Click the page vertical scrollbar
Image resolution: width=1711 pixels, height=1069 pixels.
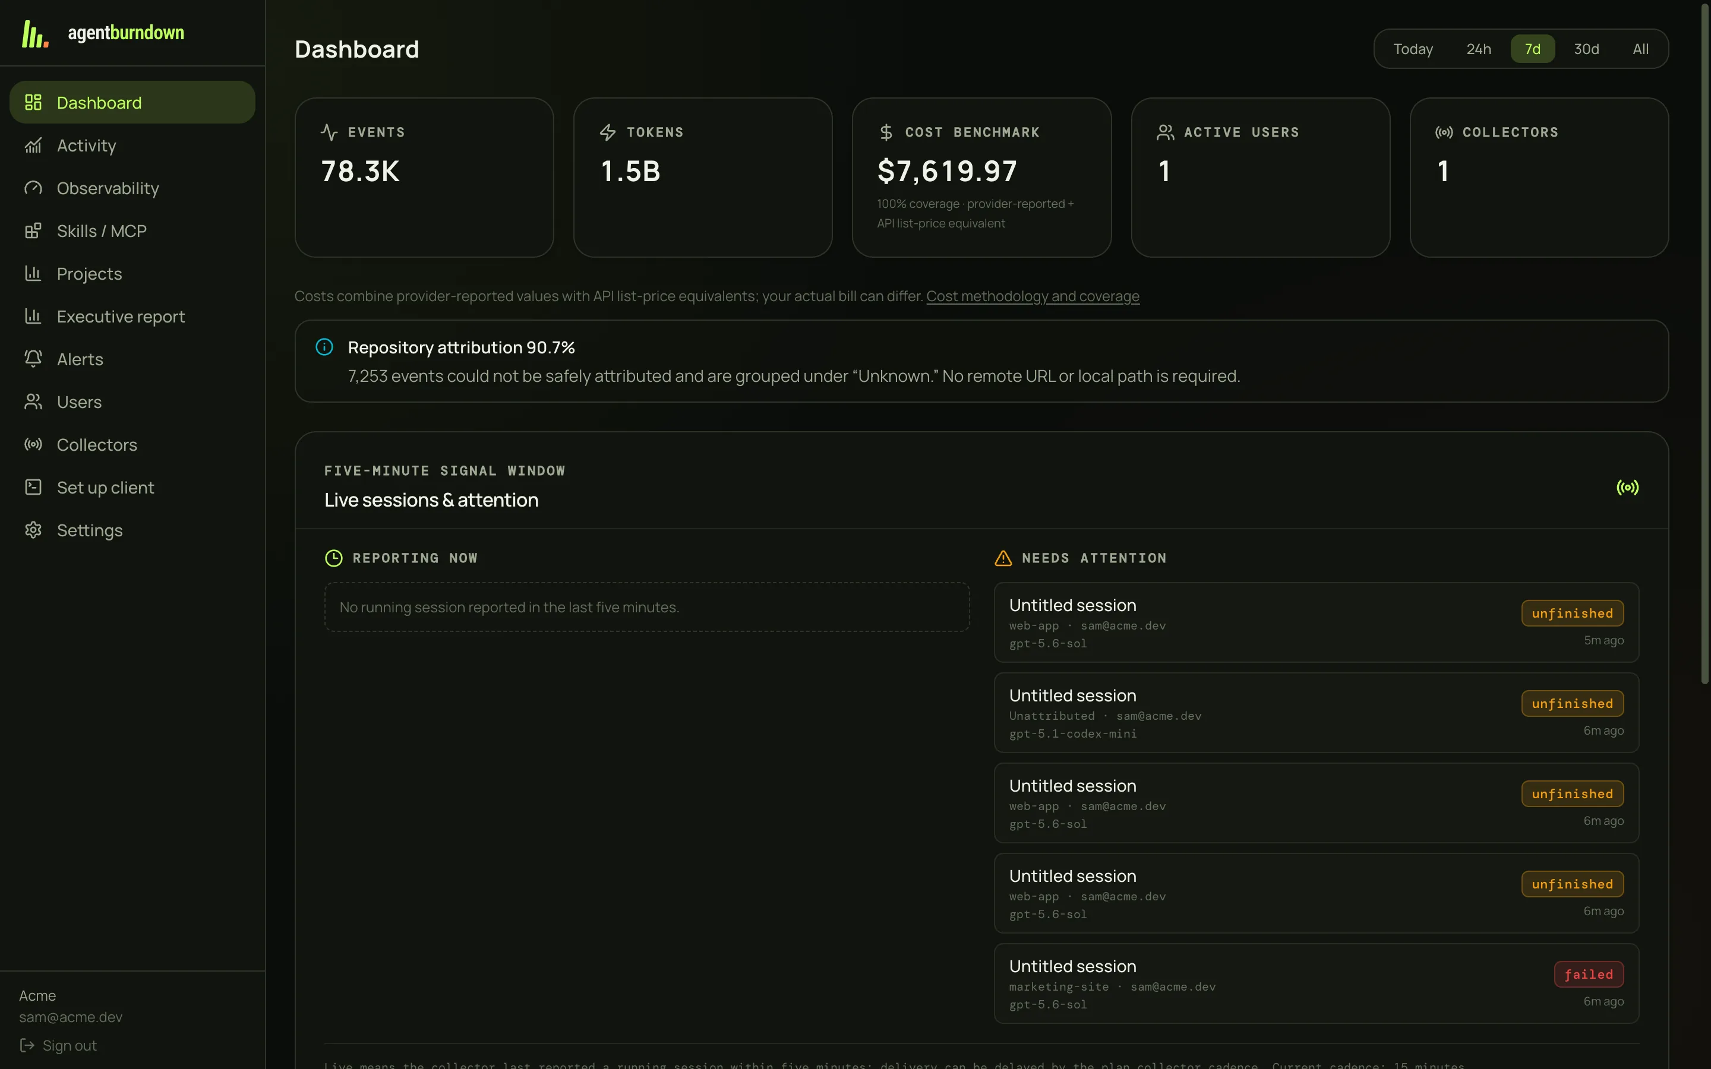(x=1704, y=344)
